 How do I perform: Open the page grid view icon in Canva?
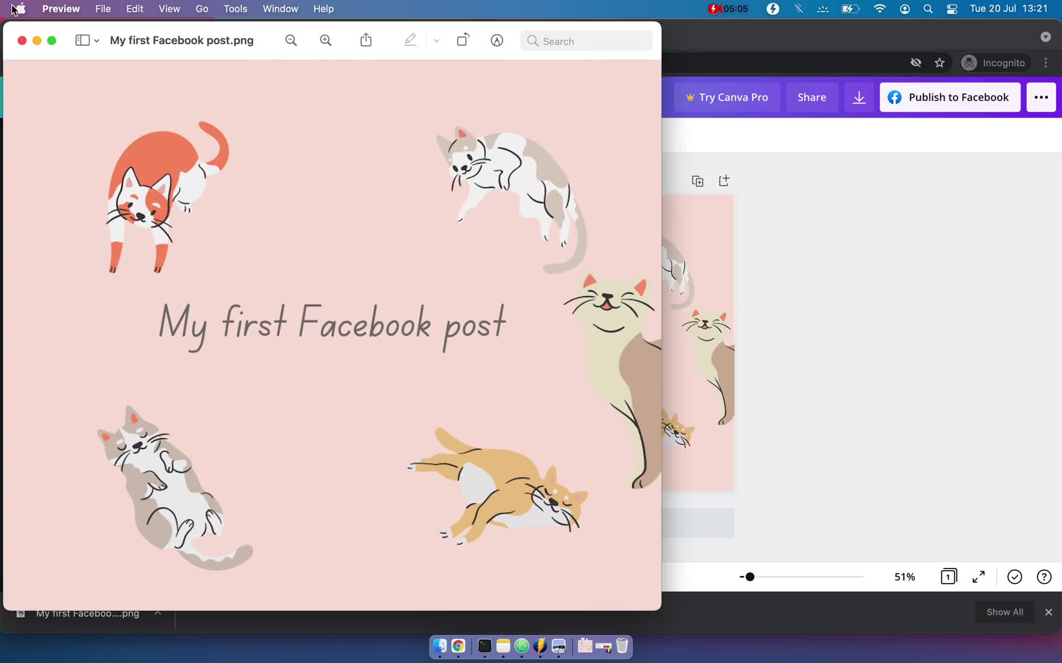pyautogui.click(x=949, y=577)
